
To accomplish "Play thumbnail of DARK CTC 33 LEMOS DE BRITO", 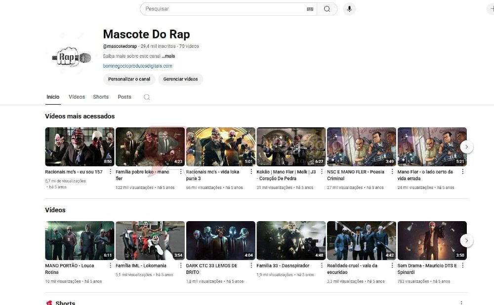I will 221,240.
